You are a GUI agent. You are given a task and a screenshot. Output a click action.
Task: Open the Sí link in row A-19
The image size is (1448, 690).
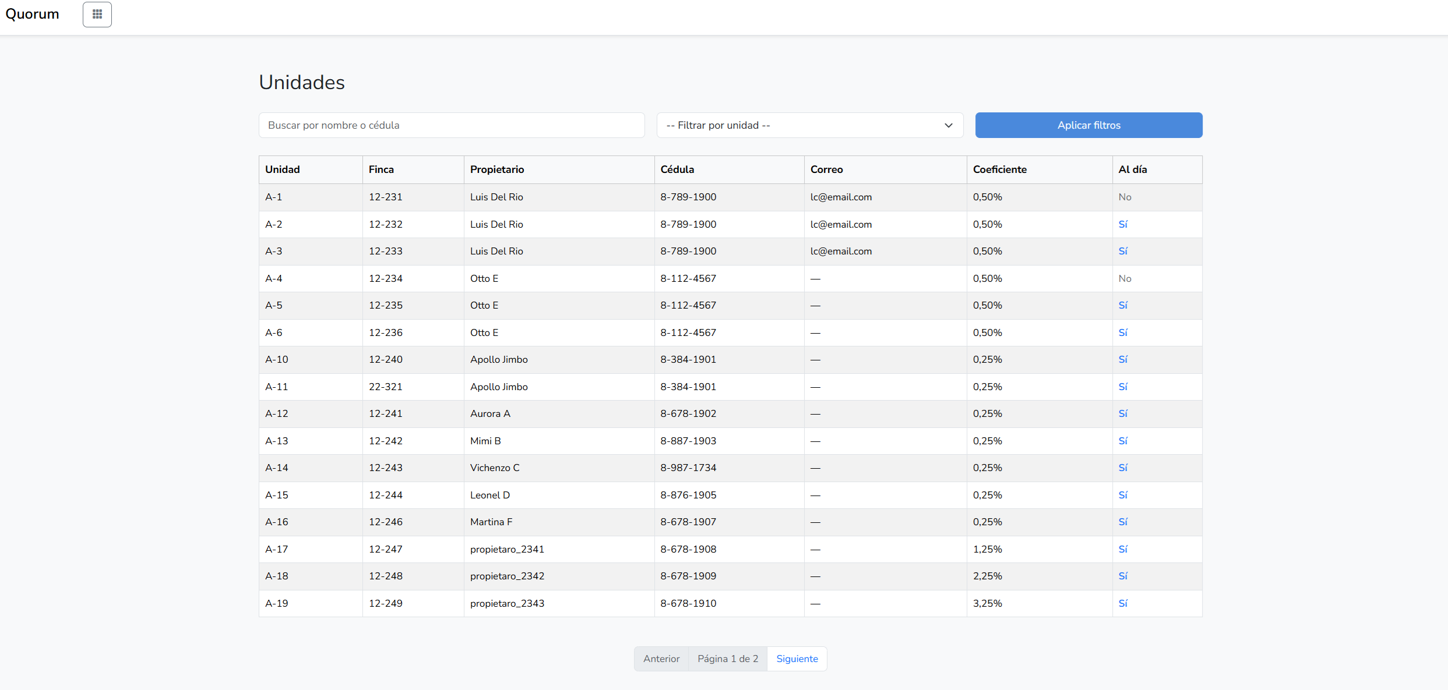(x=1123, y=603)
